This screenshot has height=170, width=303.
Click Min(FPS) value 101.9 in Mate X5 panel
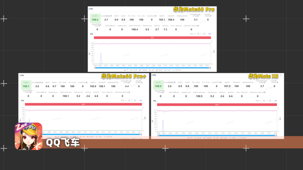pyautogui.click(x=227, y=86)
